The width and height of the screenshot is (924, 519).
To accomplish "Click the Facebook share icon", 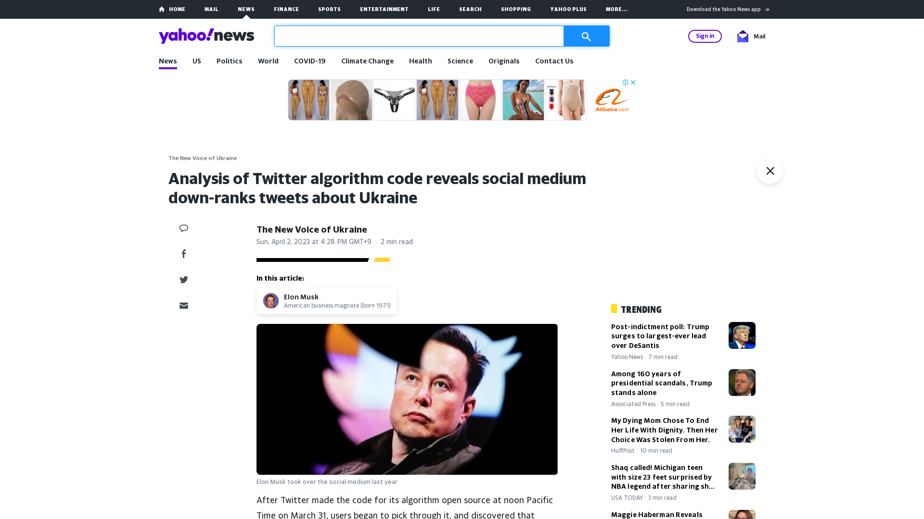I will click(183, 253).
